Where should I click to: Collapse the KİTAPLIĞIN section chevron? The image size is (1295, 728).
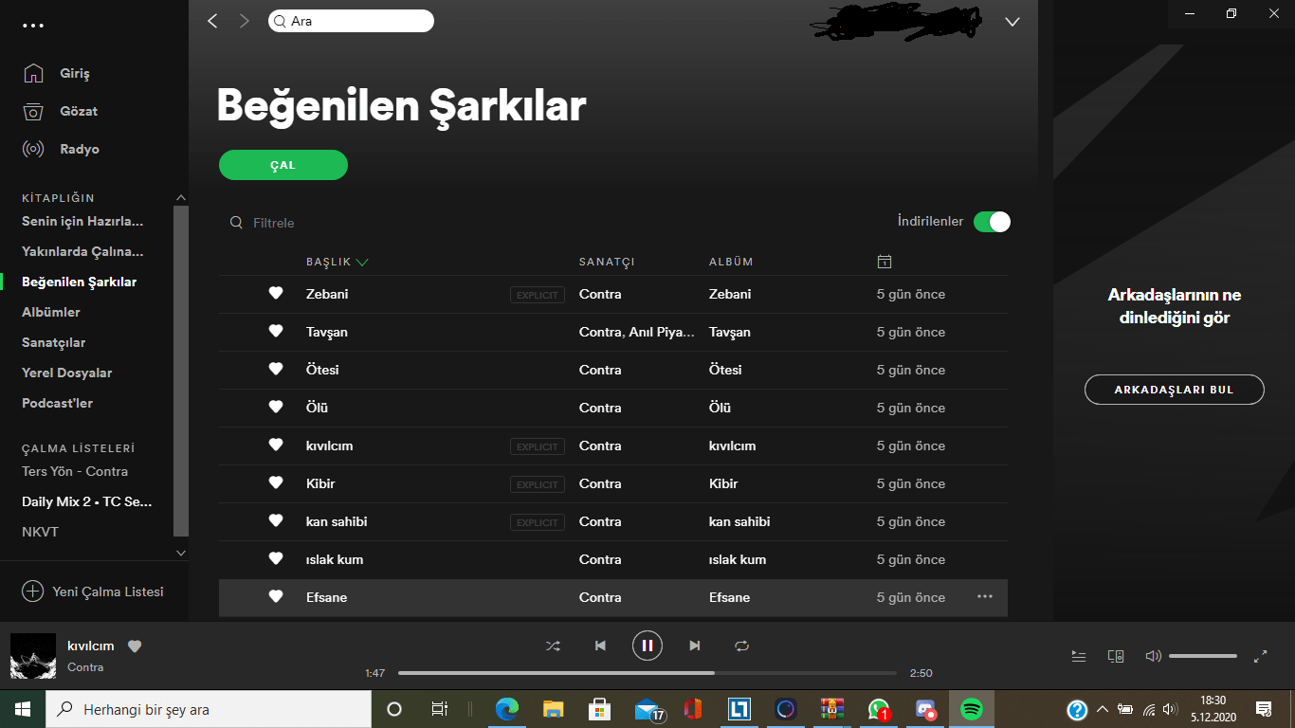coord(180,197)
